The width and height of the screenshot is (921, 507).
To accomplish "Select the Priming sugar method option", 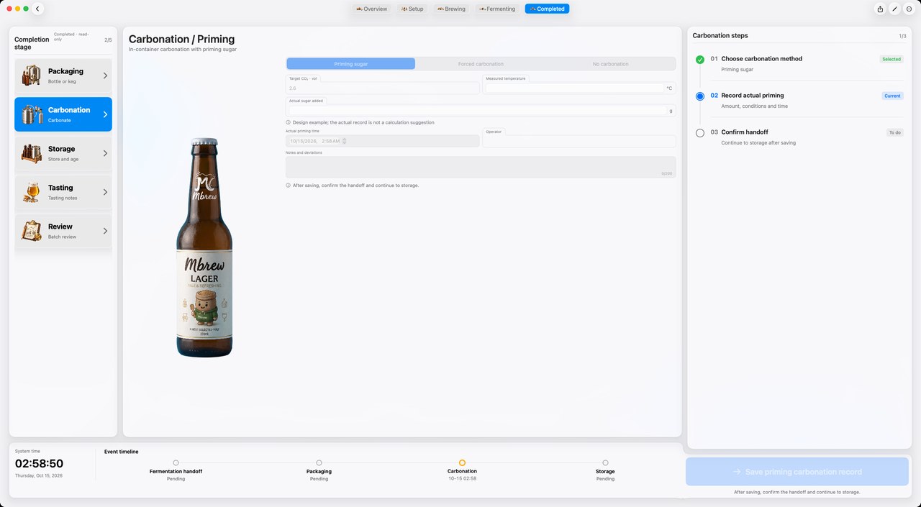I will click(x=351, y=64).
